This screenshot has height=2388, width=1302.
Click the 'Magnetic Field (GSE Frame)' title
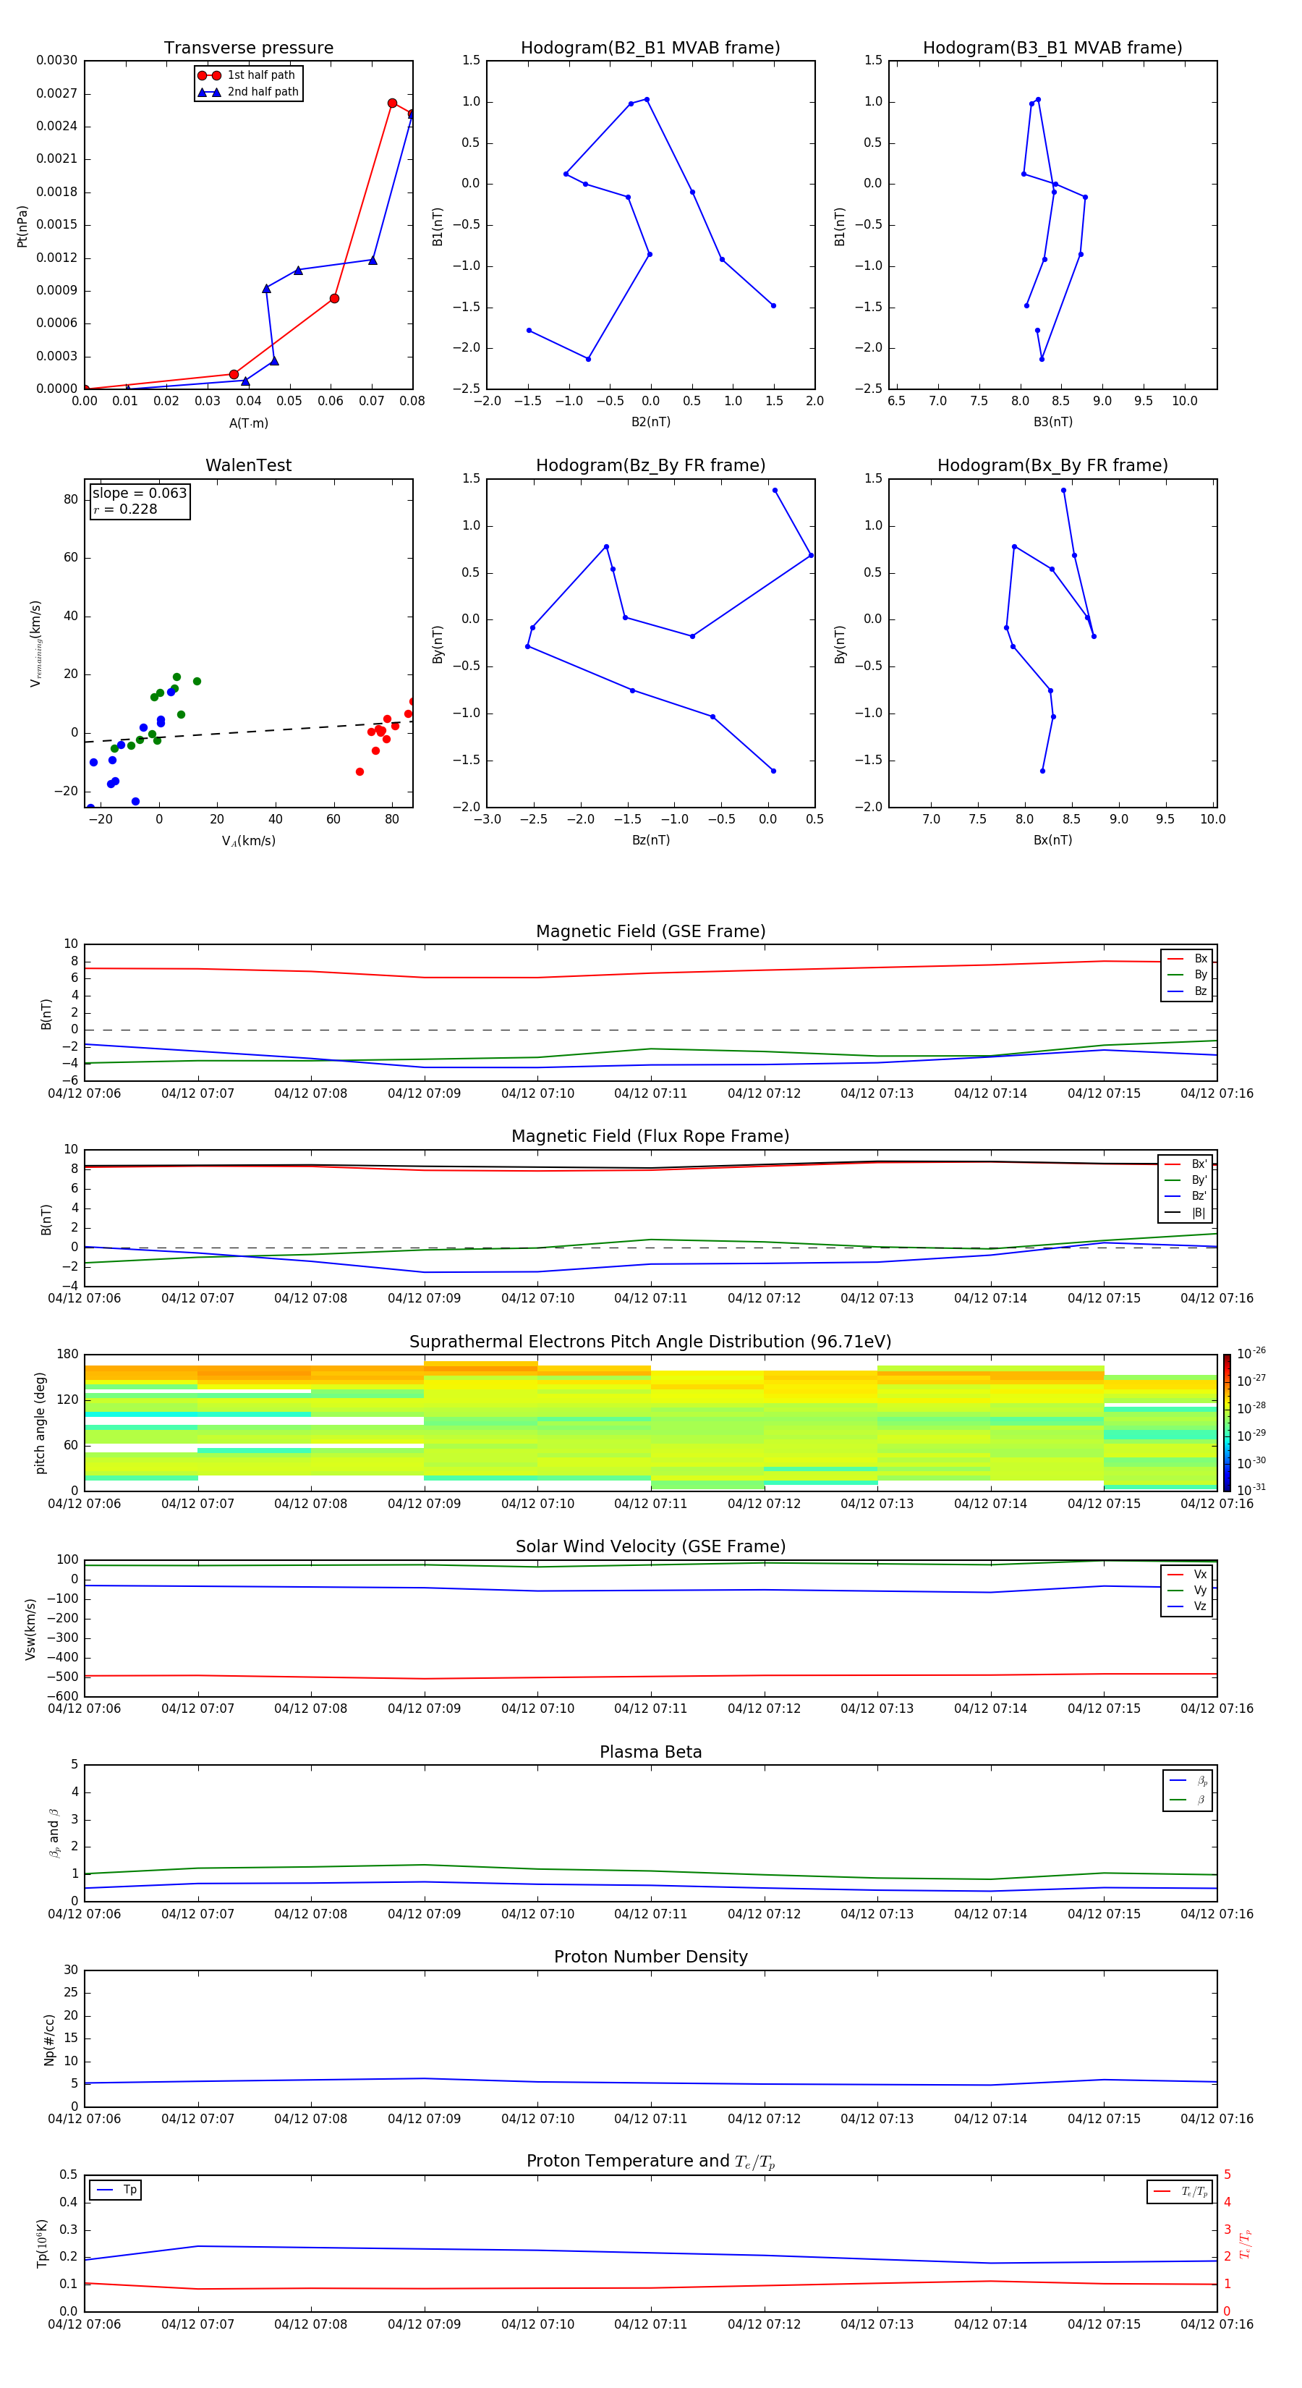[x=650, y=931]
